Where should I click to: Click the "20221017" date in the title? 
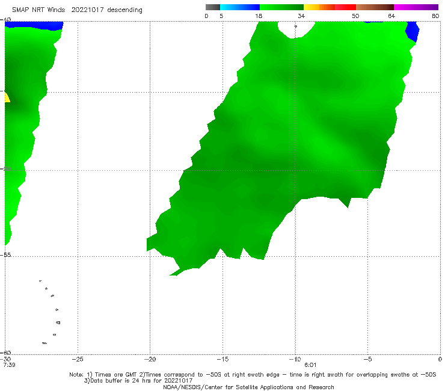coord(87,10)
